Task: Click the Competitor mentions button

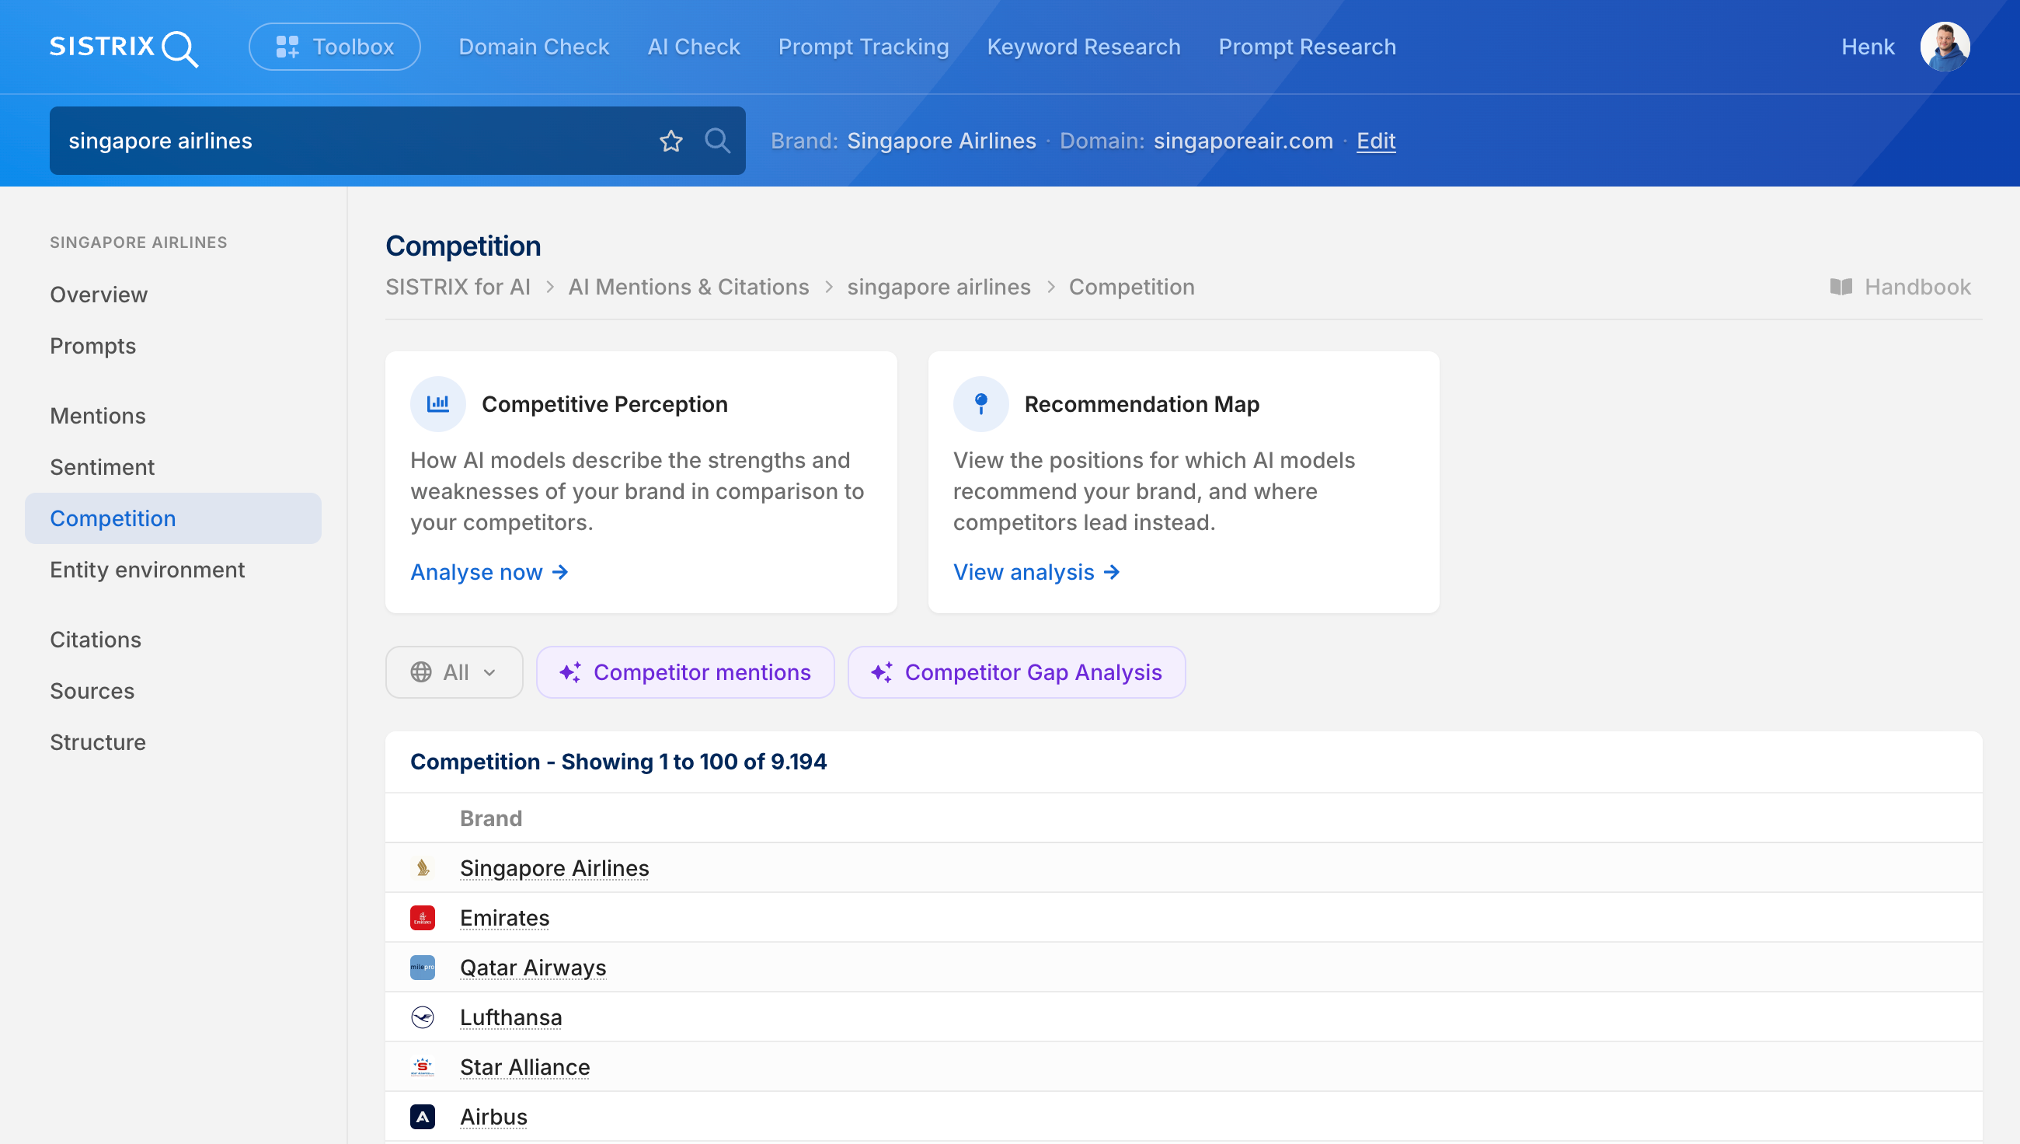Action: point(684,672)
